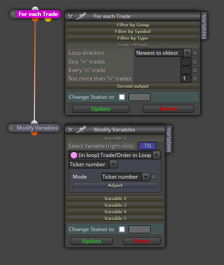Screen dimensions: 224x265
Task: Expand Variable 3 section
Action: pyautogui.click(x=115, y=205)
